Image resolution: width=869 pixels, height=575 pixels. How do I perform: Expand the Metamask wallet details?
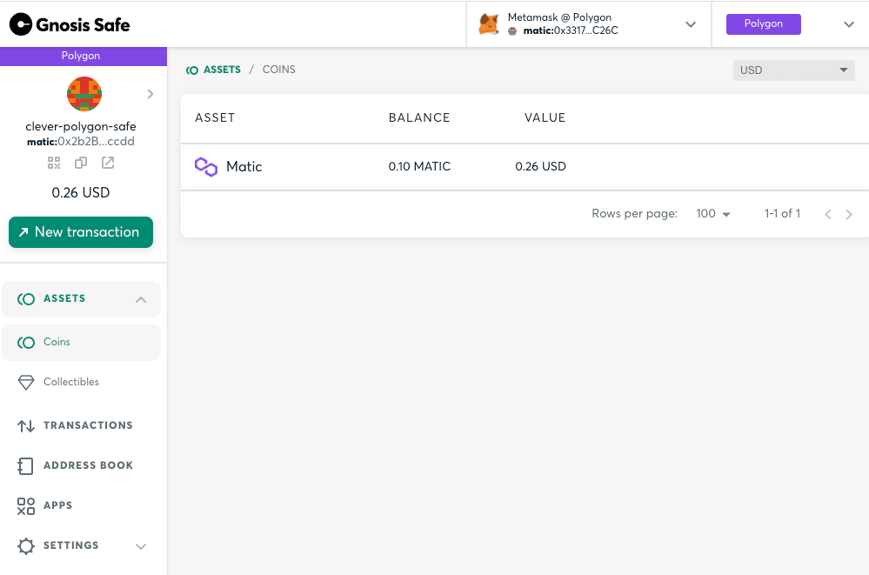click(691, 24)
